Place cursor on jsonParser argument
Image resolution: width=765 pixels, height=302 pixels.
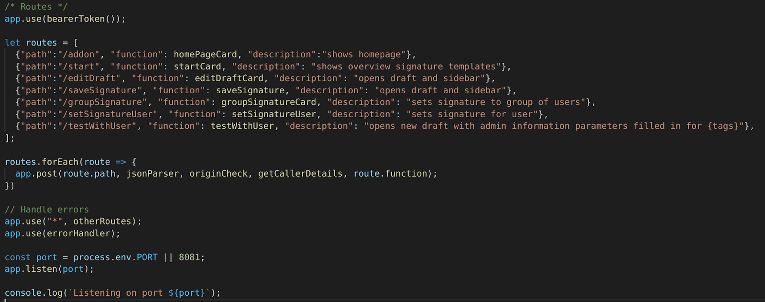point(153,174)
